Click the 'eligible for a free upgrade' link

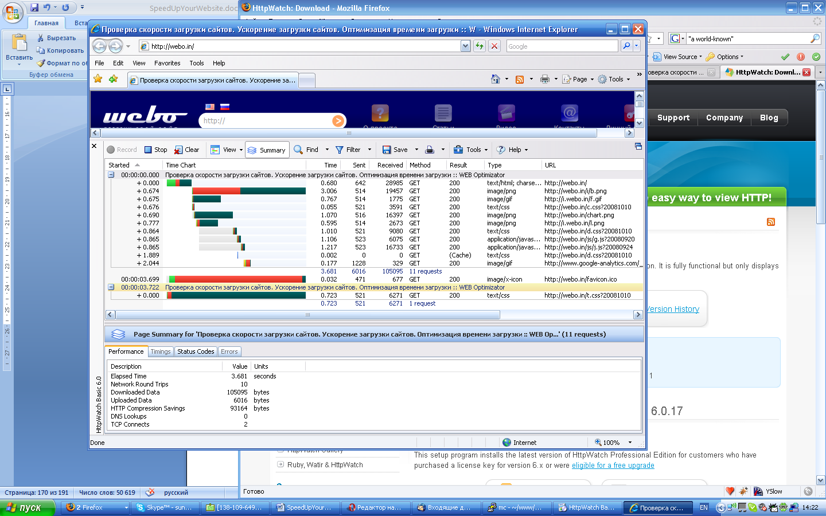pos(613,466)
